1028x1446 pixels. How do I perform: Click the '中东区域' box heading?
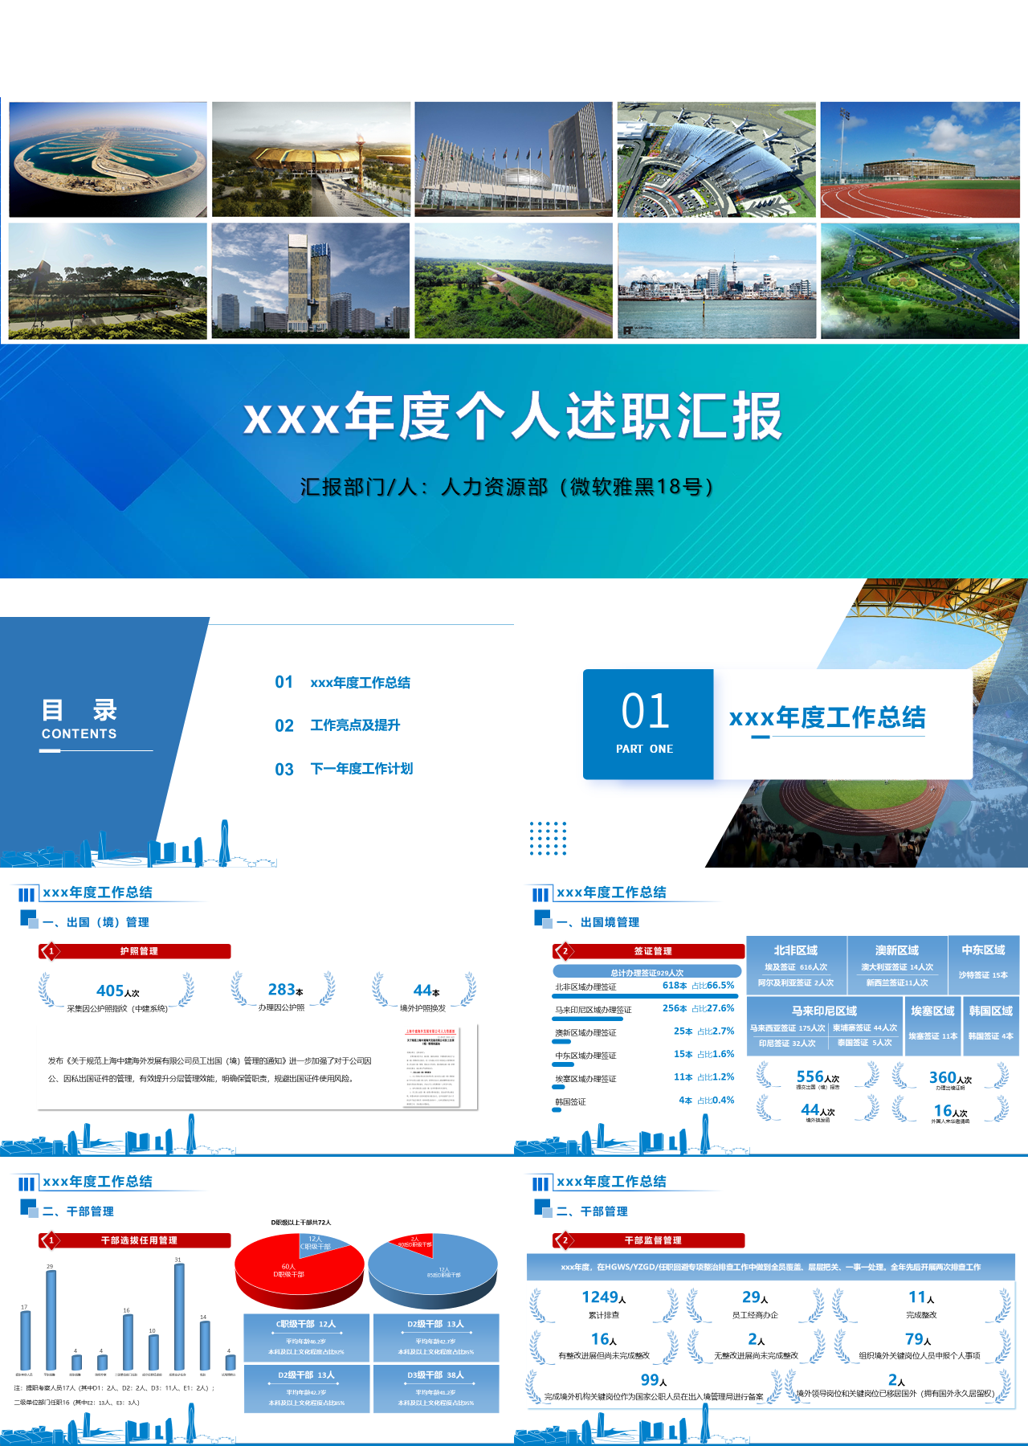click(x=983, y=950)
